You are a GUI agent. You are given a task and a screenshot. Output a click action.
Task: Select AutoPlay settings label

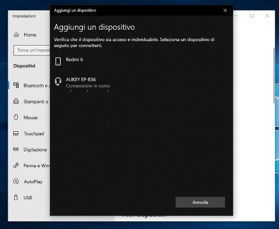33,182
